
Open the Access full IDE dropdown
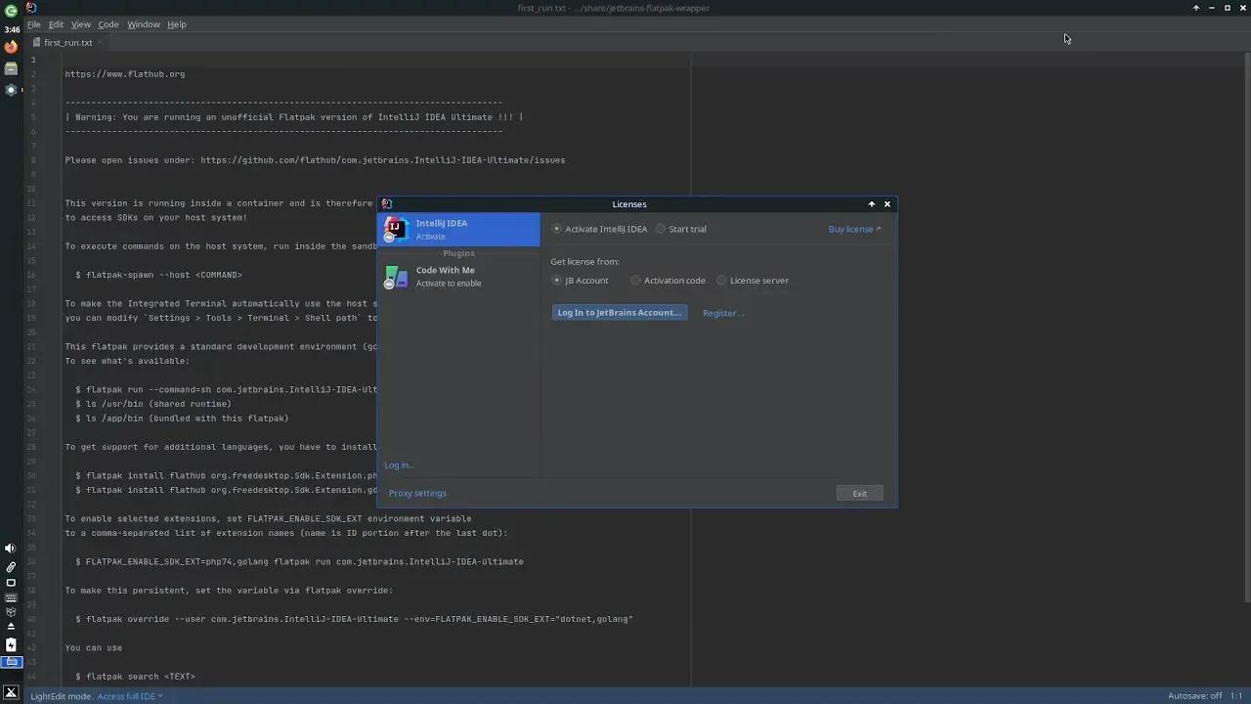pyautogui.click(x=128, y=696)
